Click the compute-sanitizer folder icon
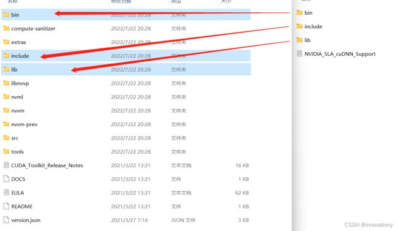Viewport: 398px width, 231px height. pyautogui.click(x=6, y=28)
